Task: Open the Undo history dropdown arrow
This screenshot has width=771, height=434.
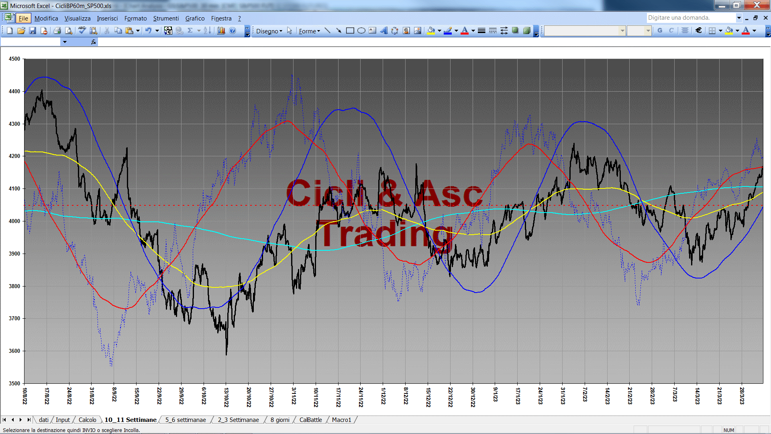Action: tap(157, 31)
